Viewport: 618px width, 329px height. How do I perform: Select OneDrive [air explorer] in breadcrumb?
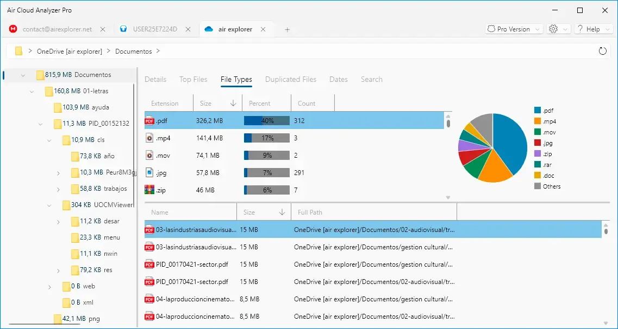(70, 51)
